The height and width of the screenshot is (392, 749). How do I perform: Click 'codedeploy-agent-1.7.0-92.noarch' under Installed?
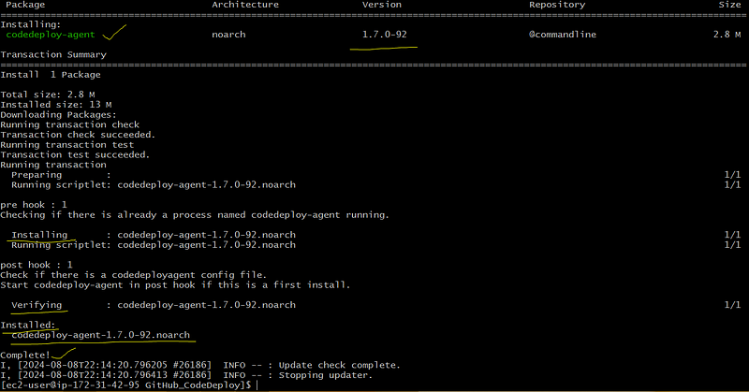[x=101, y=335]
